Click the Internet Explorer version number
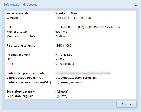 [x=64, y=55]
